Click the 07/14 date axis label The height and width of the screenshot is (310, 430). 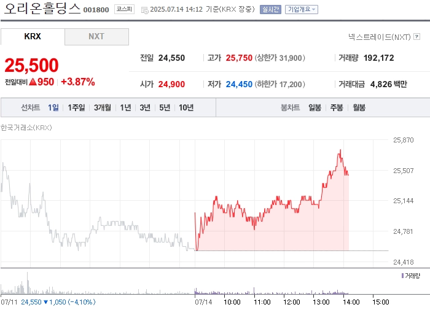coord(203,302)
